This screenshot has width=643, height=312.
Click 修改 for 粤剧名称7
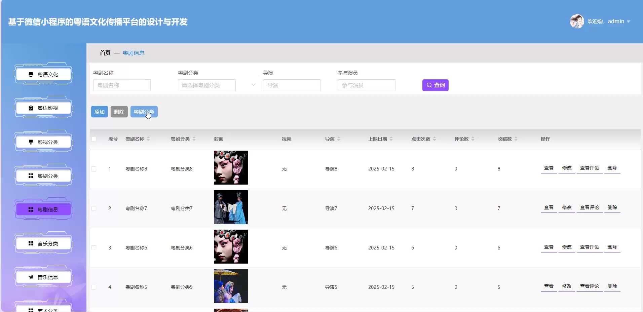pyautogui.click(x=567, y=207)
